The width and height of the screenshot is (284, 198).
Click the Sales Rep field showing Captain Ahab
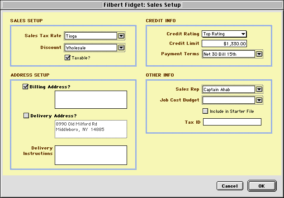coord(228,90)
